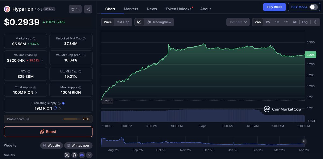Screen dimensions: 323x159
Task: Click the Hyperion coin logo
Action: [x=7, y=9]
